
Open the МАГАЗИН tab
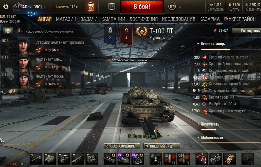[66, 19]
